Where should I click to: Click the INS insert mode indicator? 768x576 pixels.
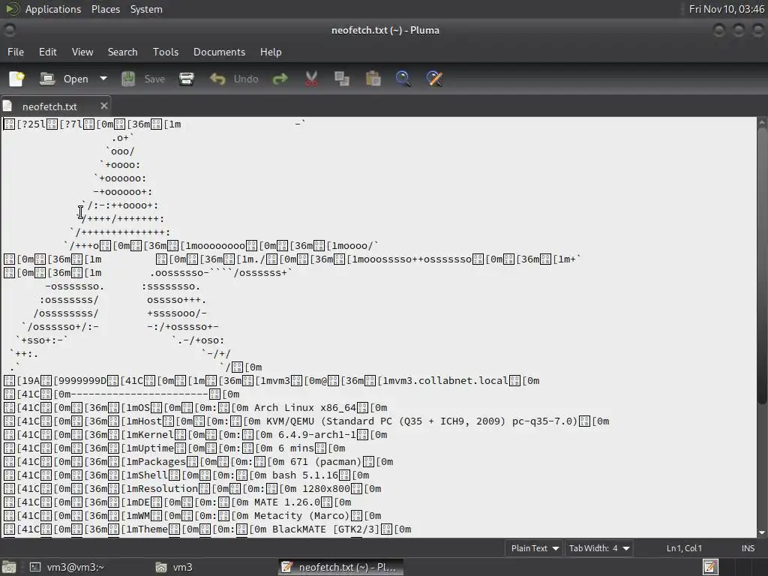coord(748,548)
